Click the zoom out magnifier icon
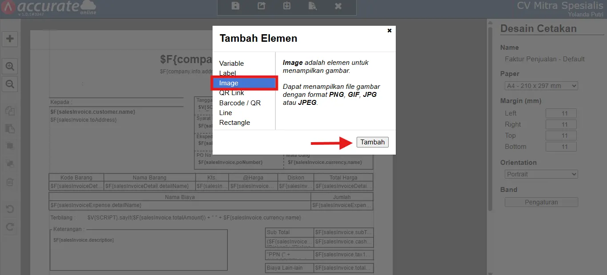The image size is (607, 275). pos(10,84)
